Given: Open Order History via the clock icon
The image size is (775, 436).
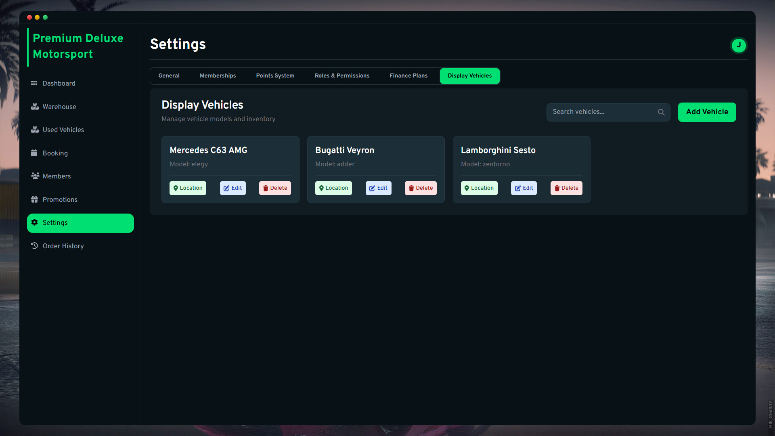Looking at the screenshot, I should [x=35, y=245].
